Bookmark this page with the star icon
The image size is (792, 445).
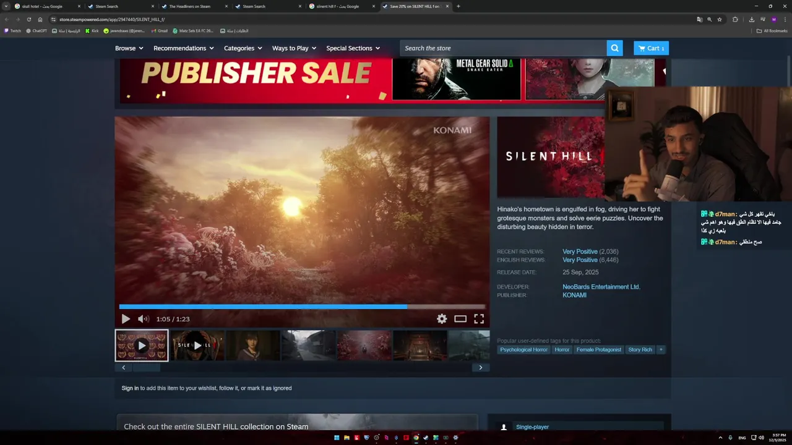720,19
